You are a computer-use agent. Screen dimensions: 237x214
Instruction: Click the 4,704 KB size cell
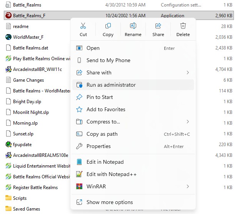224,69
